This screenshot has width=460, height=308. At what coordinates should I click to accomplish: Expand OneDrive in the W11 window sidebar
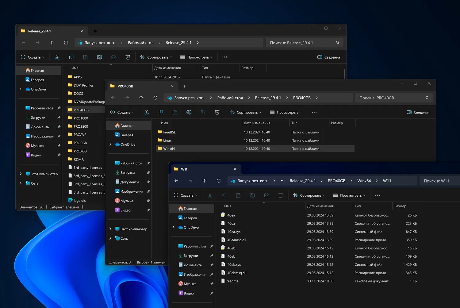(174, 227)
